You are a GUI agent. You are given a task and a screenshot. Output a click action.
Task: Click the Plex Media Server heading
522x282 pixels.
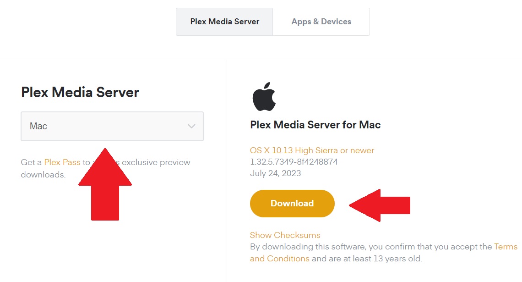[80, 92]
